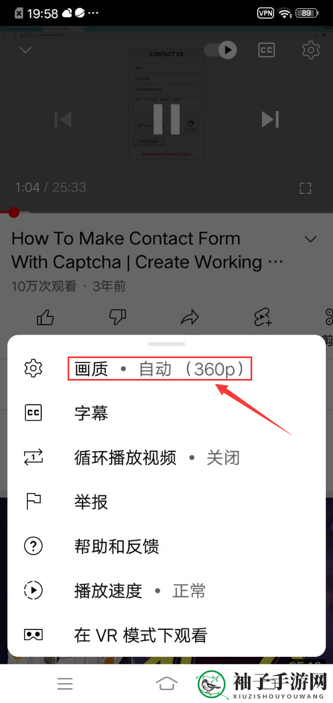
Task: Click the red progress bar scrubber
Action: click(x=14, y=212)
